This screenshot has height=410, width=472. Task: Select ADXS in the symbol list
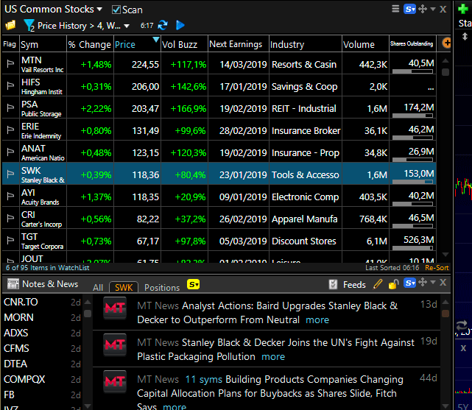(x=16, y=333)
